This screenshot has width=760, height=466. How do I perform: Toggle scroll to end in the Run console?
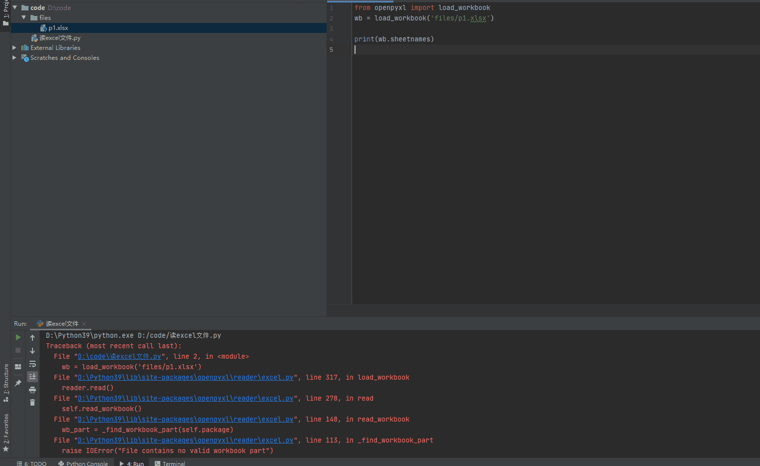tap(32, 377)
